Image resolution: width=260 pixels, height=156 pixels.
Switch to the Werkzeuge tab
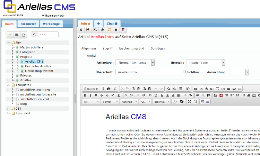[x=51, y=24]
